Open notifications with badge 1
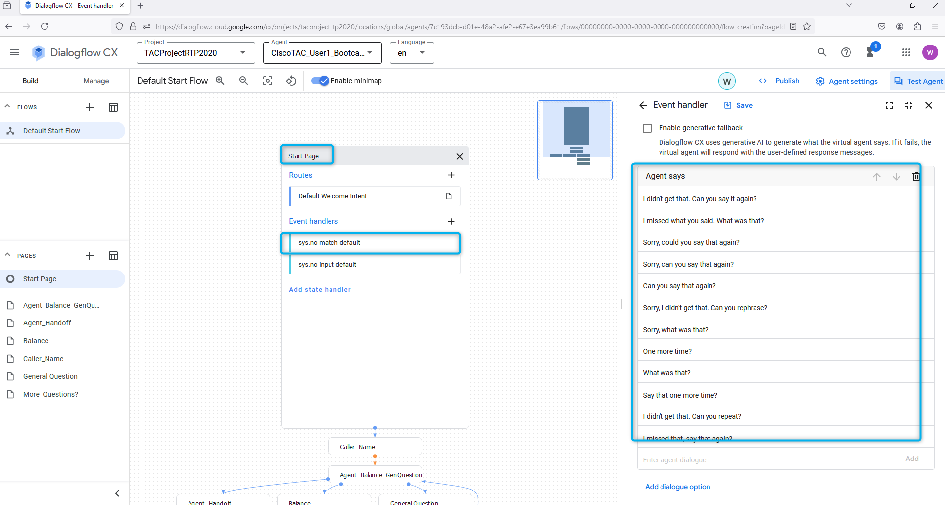The width and height of the screenshot is (945, 505). 871,51
